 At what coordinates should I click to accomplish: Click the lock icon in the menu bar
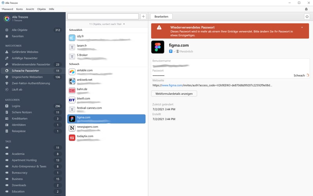pos(306,9)
